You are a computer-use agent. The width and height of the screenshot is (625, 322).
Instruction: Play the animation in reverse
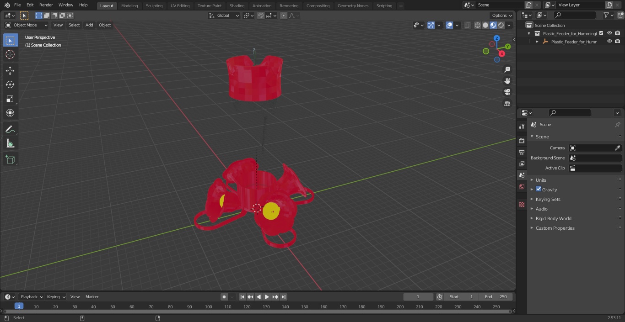coord(259,297)
